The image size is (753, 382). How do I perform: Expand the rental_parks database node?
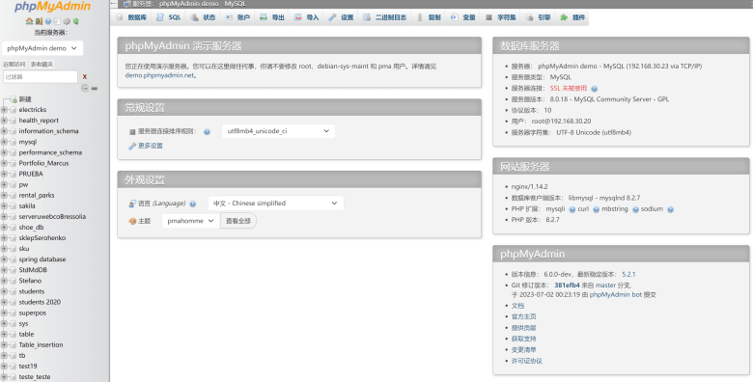tap(4, 195)
